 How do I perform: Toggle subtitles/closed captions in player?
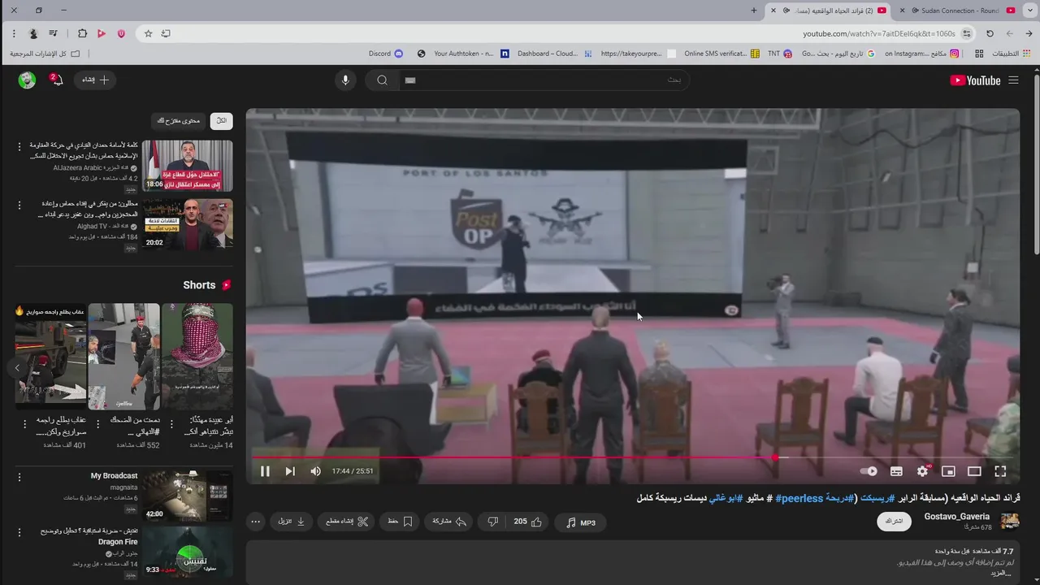pos(896,471)
